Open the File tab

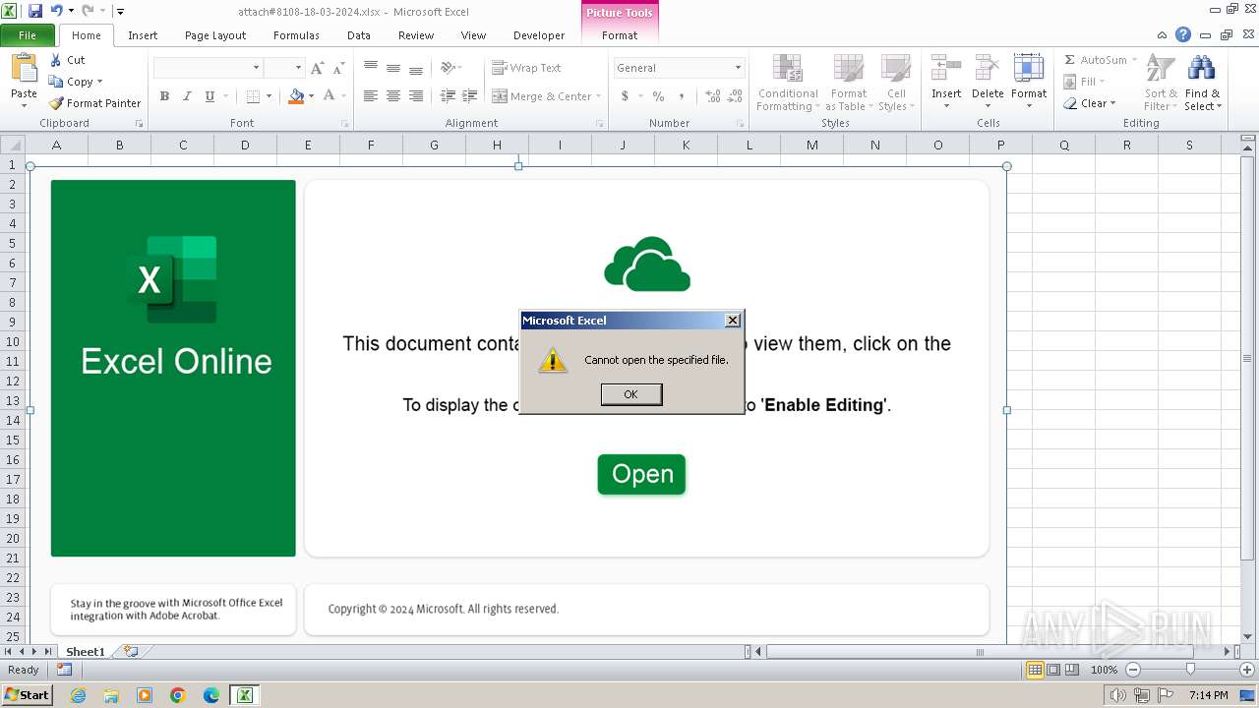click(28, 35)
